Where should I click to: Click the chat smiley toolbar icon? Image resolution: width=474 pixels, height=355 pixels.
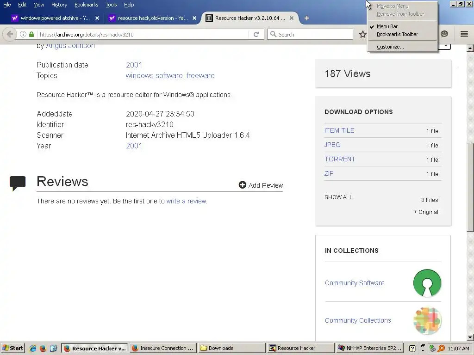click(x=444, y=34)
